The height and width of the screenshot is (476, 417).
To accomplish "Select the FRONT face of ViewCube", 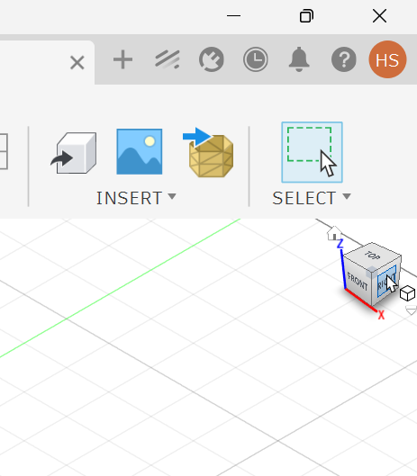I will coord(358,282).
